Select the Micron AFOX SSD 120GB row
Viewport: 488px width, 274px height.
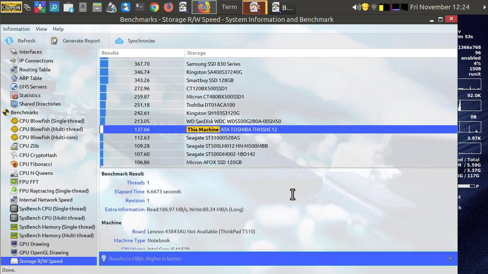[x=278, y=162]
